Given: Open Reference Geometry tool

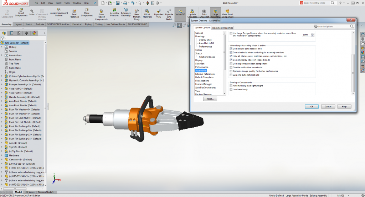Looking at the screenshot, I should (x=126, y=13).
